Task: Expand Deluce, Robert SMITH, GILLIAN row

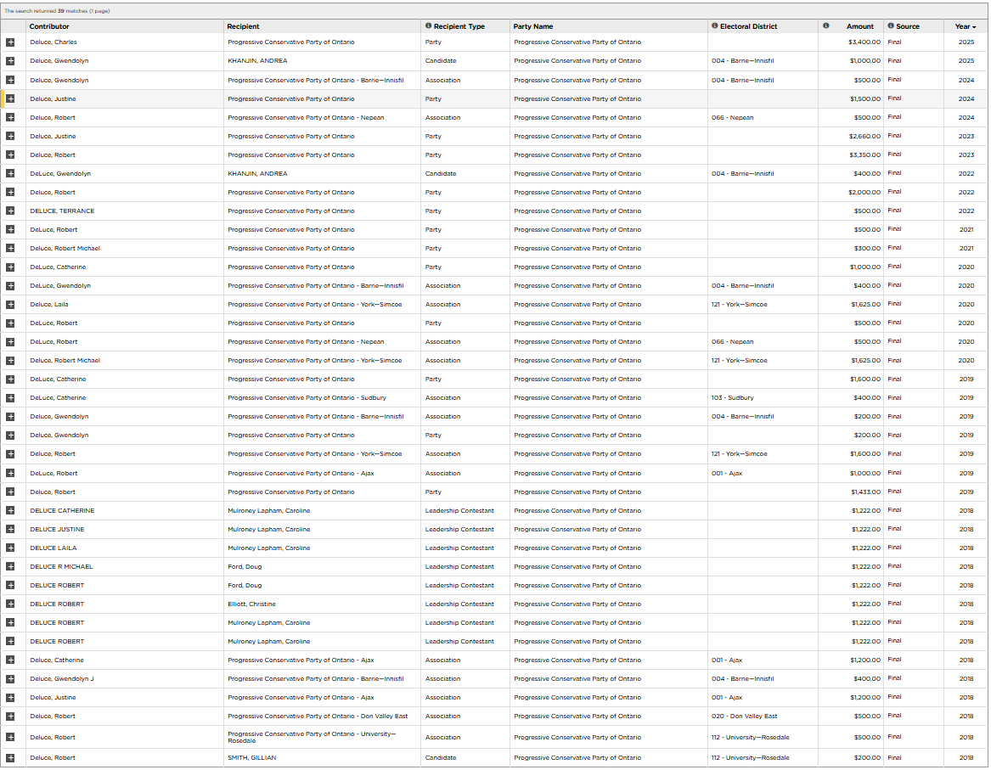Action: [10, 758]
